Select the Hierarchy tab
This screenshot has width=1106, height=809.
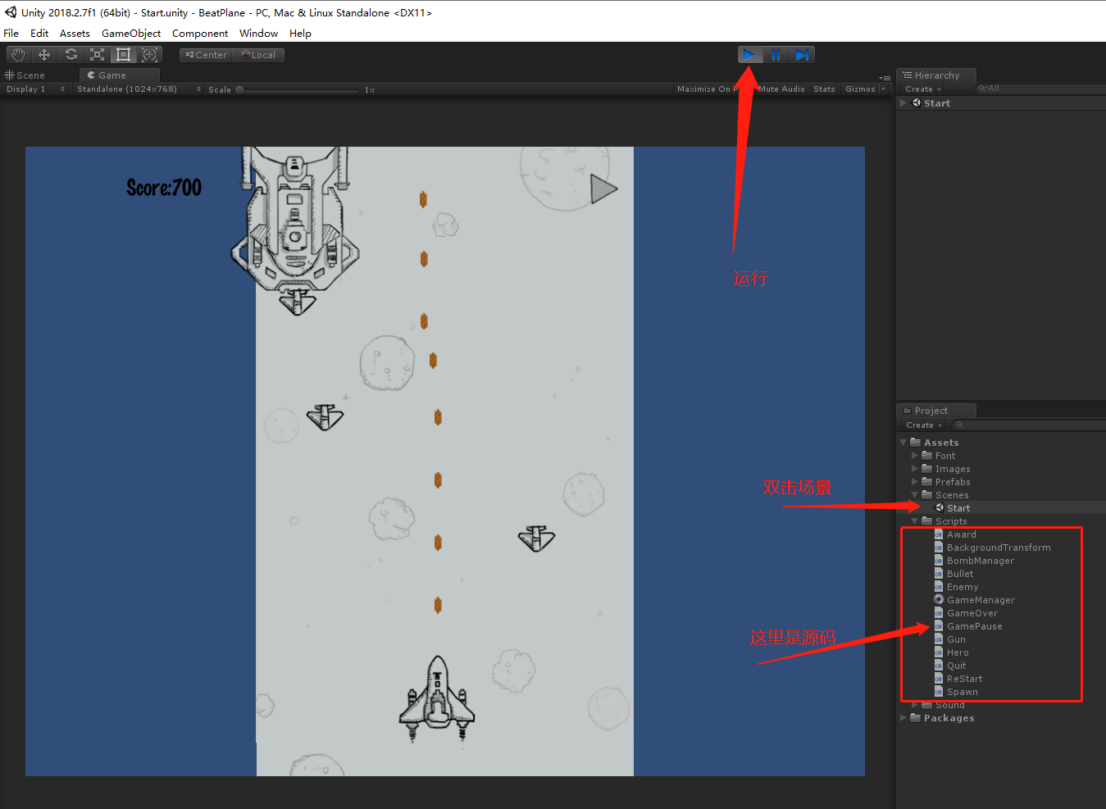[935, 75]
